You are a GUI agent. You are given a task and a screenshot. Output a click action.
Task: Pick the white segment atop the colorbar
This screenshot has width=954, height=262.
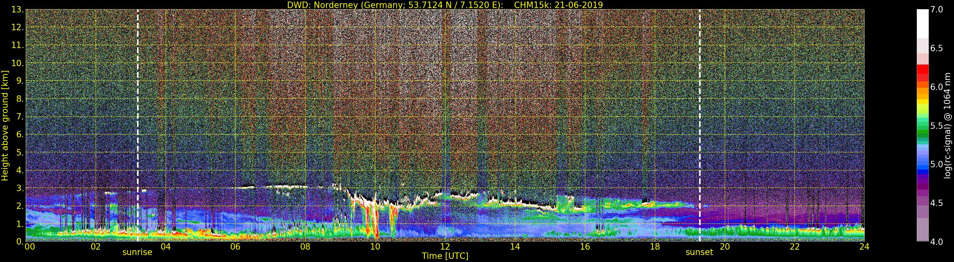(922, 23)
